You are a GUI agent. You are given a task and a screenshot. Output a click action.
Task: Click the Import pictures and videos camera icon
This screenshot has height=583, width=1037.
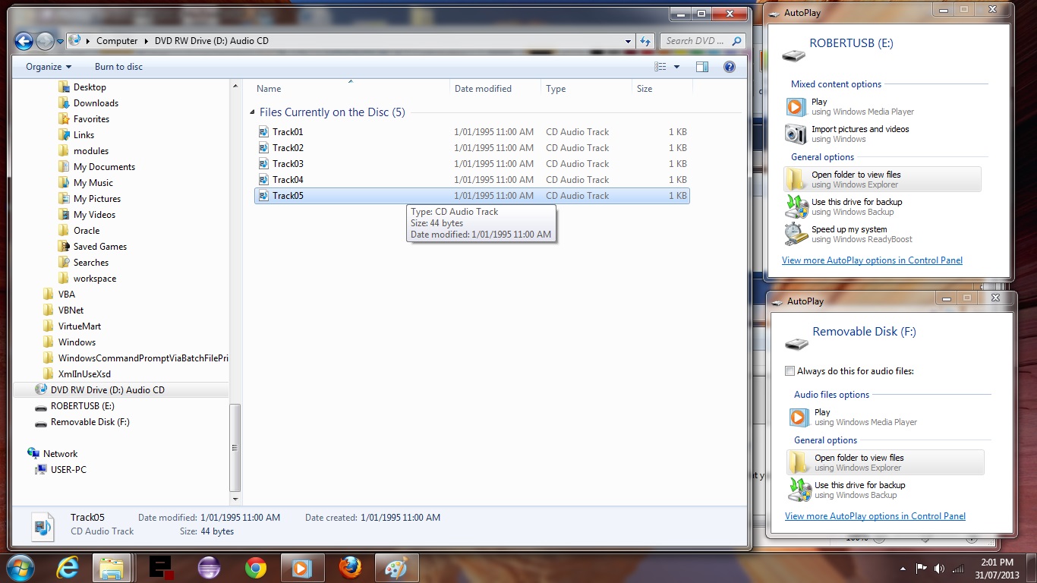pos(796,134)
